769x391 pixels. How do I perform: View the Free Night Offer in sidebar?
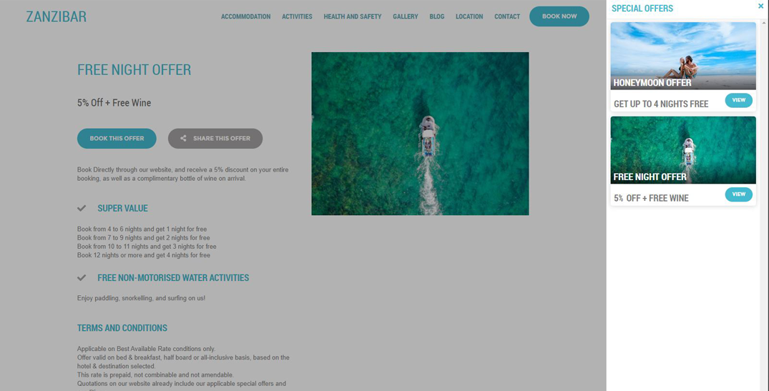738,194
